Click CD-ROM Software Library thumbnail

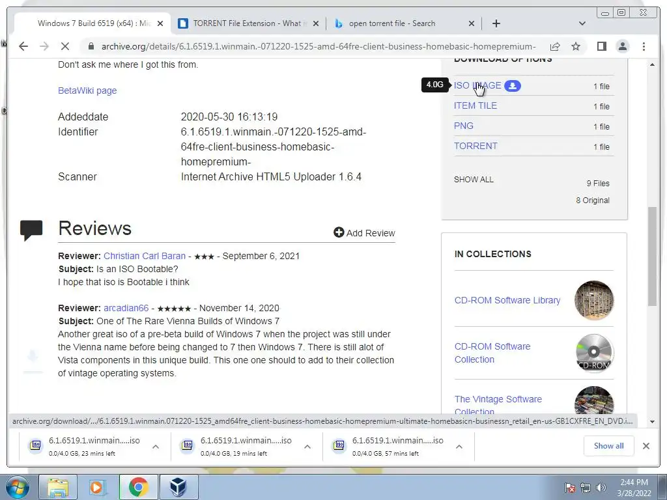click(594, 300)
